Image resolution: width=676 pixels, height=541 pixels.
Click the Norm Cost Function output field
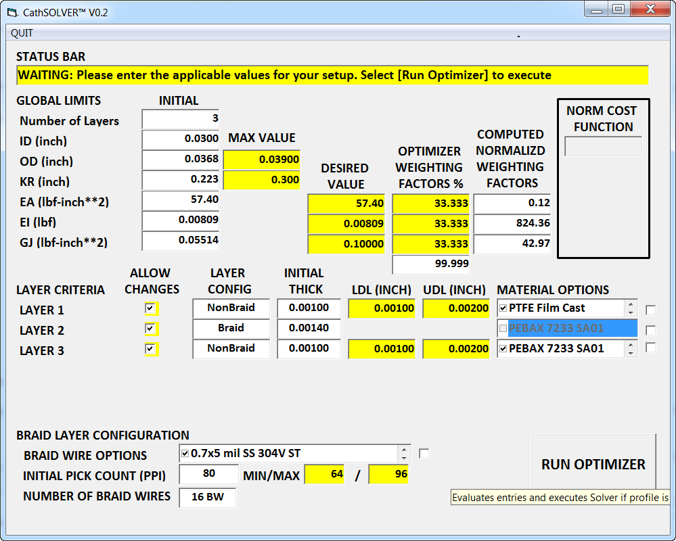603,147
